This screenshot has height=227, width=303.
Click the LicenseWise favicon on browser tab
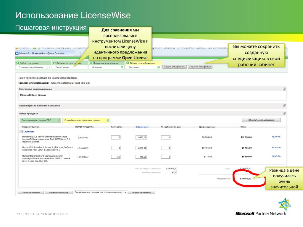pos(17,53)
